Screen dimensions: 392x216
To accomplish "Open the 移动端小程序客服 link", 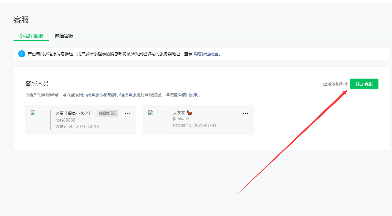I will pos(120,95).
